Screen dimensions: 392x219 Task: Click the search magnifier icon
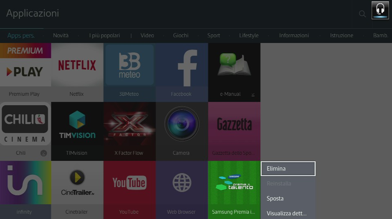(x=362, y=14)
